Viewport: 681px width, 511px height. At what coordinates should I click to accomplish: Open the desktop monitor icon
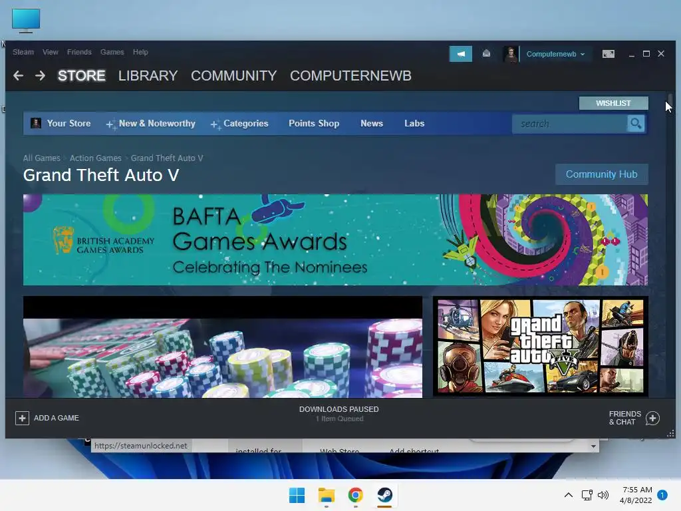26,20
